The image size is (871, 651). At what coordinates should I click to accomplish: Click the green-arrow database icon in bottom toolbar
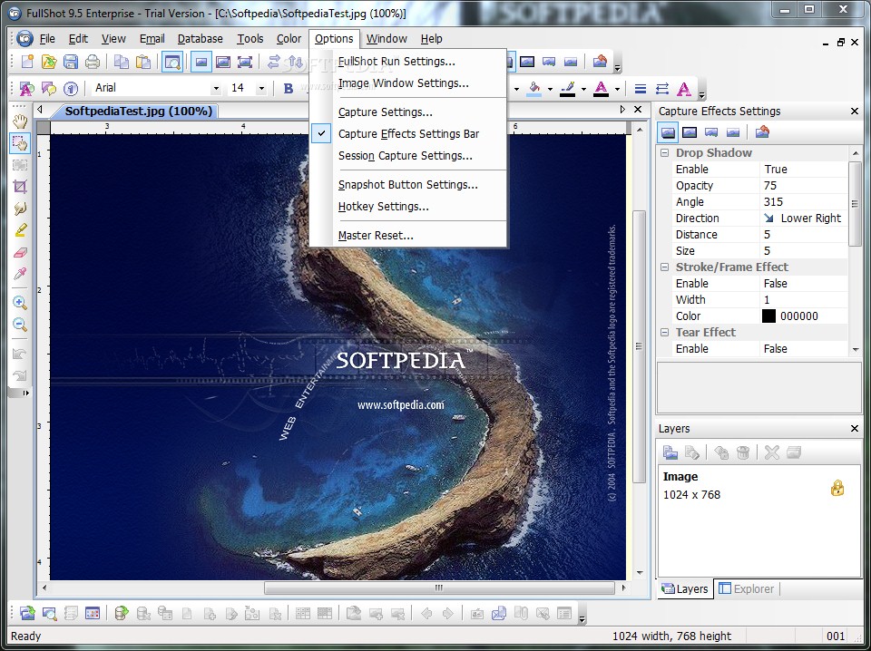tap(121, 613)
